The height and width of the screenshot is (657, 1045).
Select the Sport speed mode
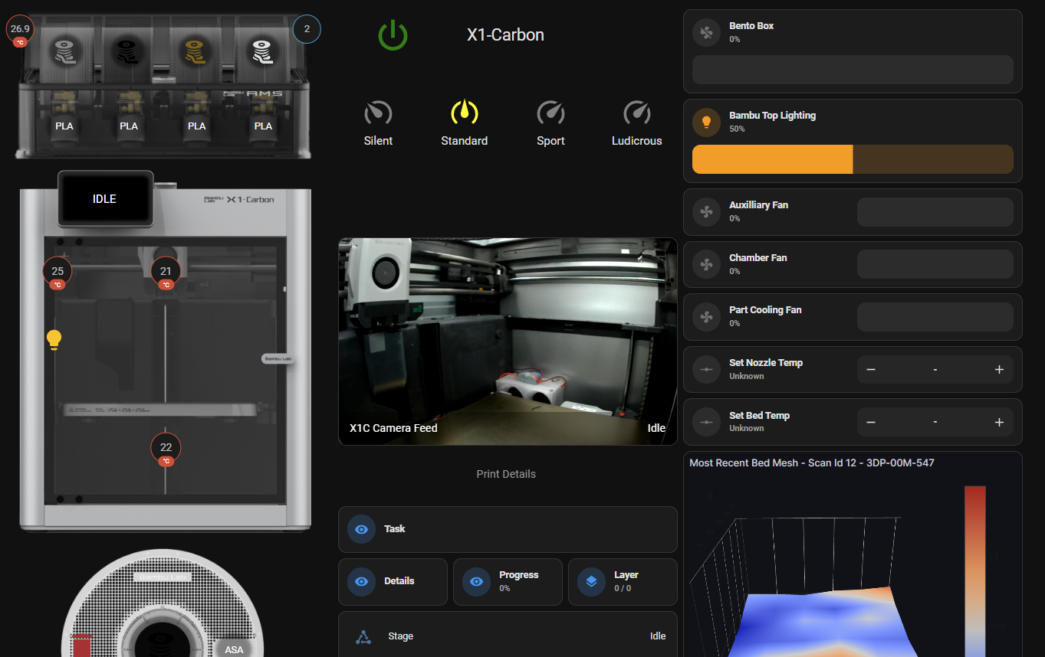click(x=550, y=123)
